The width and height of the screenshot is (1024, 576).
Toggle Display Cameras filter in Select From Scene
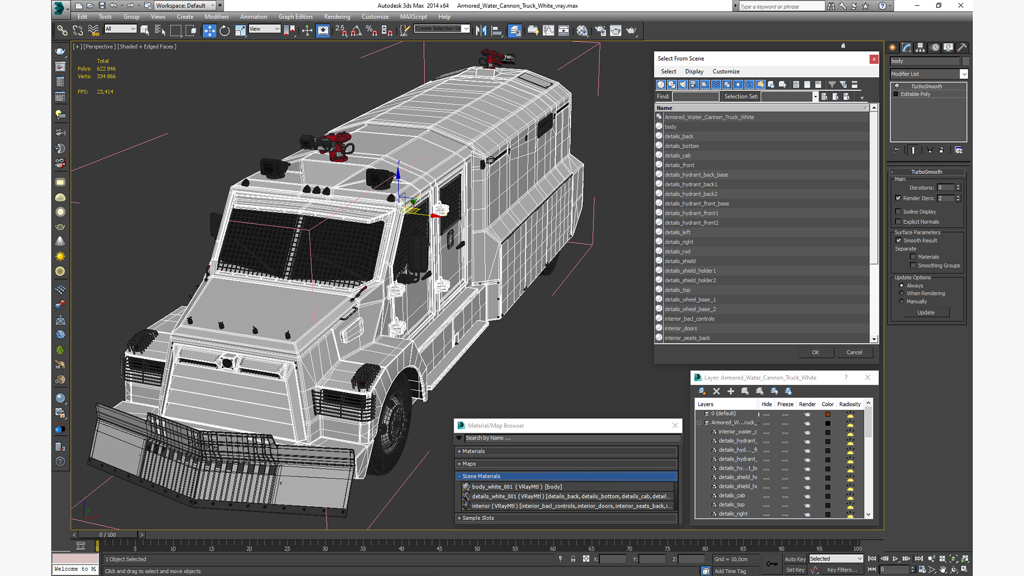tap(694, 84)
